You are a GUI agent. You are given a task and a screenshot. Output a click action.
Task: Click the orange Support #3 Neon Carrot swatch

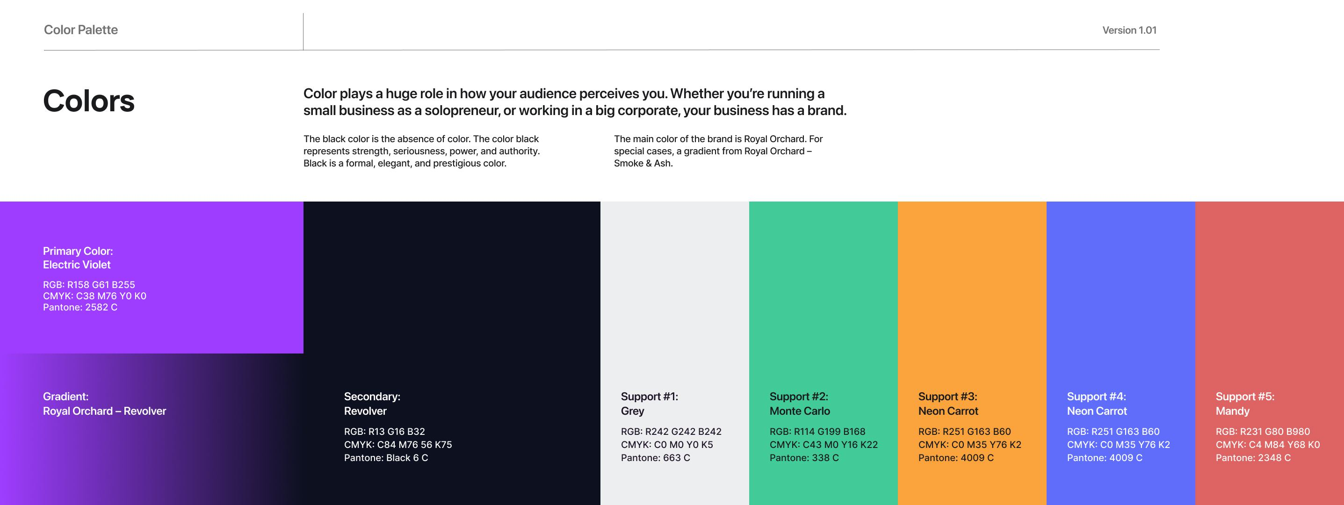[x=972, y=353]
